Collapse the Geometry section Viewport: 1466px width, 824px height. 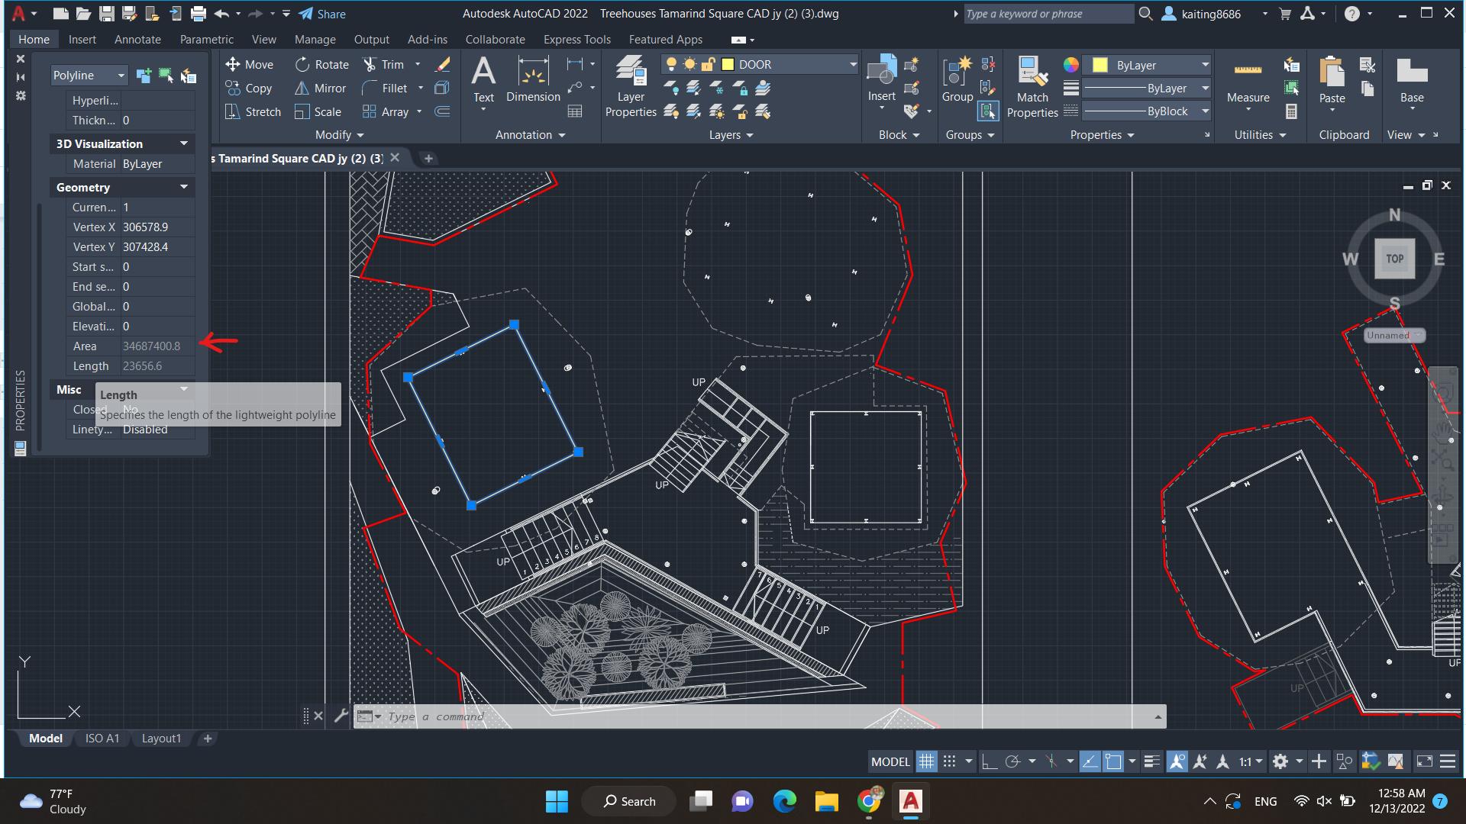click(x=183, y=187)
